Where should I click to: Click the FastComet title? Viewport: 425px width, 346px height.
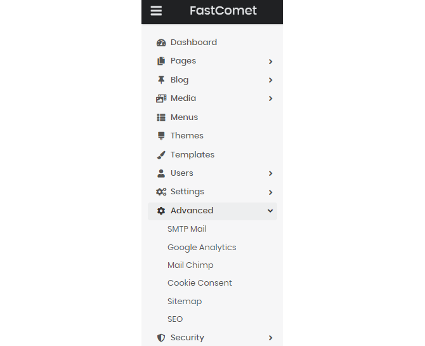(223, 11)
